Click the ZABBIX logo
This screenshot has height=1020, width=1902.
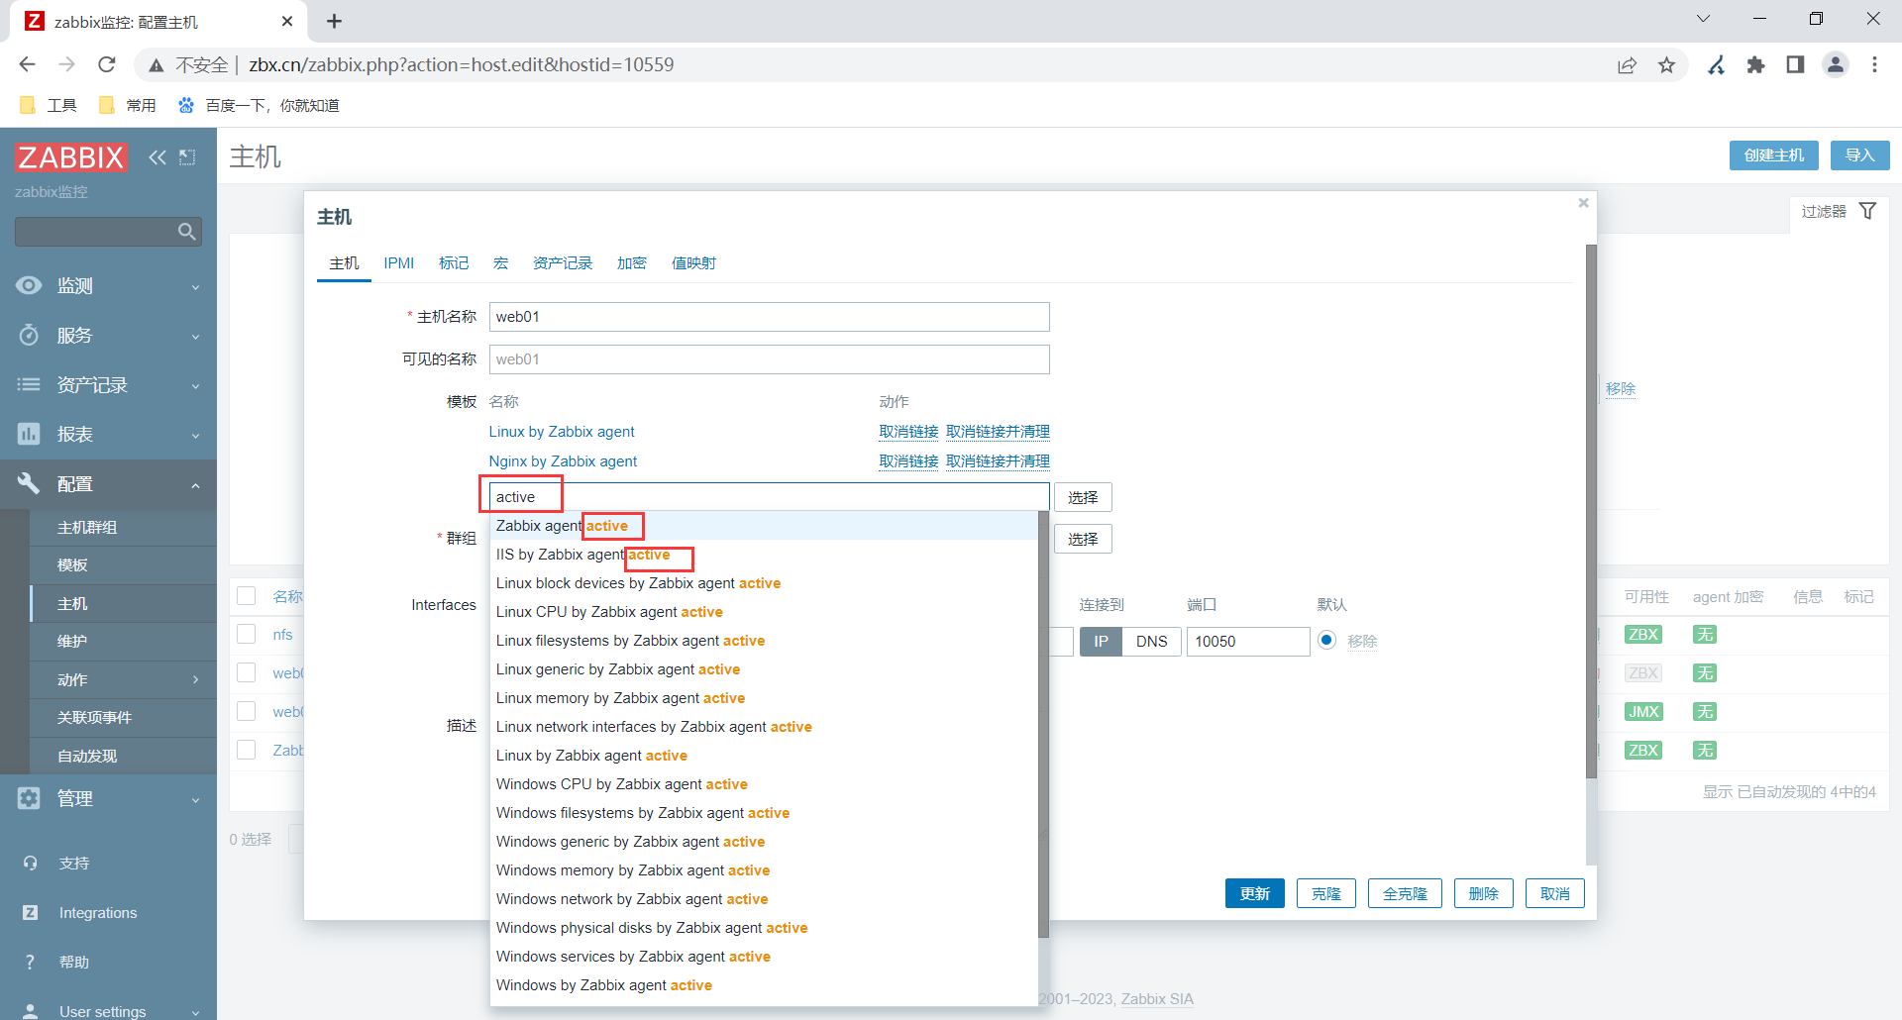71,156
